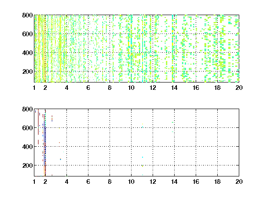
Task: Click the cyan dot near x=11 and y=280 in bottom plot
Action: point(143,157)
